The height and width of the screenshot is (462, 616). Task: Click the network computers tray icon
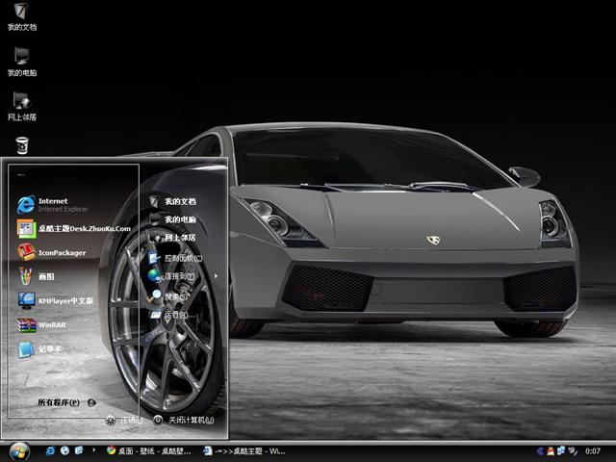click(561, 451)
